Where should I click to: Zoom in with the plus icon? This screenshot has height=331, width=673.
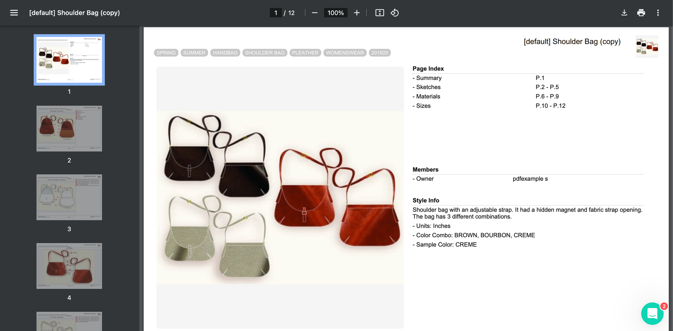pyautogui.click(x=357, y=13)
